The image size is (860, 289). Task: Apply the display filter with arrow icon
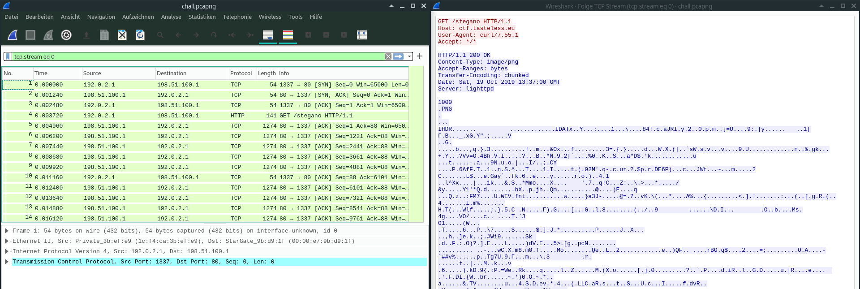click(398, 56)
